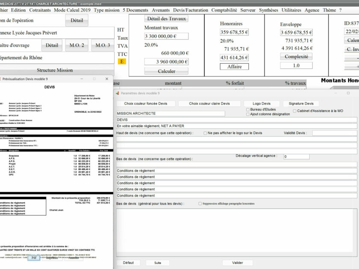Open Détail des Travaux
The width and height of the screenshot is (359, 269).
tap(167, 19)
